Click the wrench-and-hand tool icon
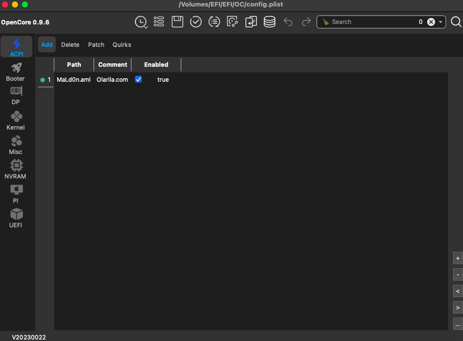463x341 pixels. pos(232,22)
